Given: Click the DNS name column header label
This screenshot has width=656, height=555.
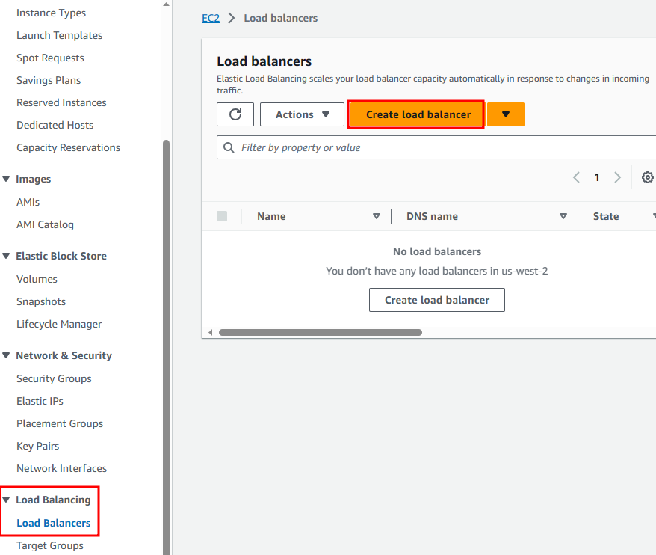Looking at the screenshot, I should 432,216.
